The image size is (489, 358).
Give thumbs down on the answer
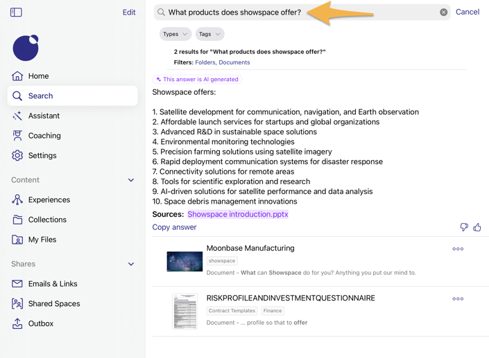click(464, 227)
